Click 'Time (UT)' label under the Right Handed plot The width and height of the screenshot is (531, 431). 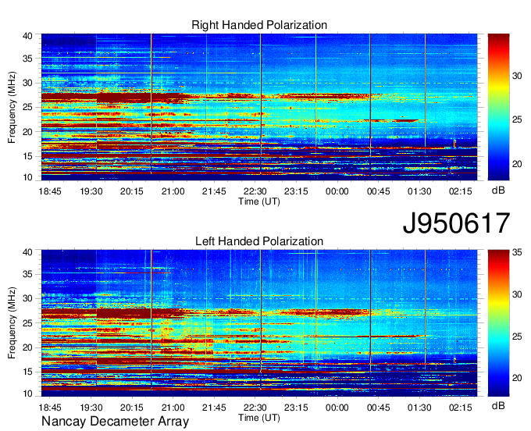click(x=259, y=201)
